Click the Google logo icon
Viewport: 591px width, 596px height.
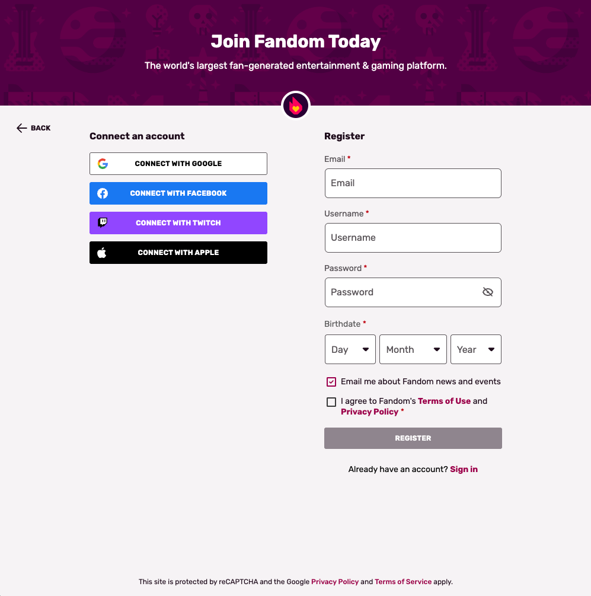coord(103,164)
